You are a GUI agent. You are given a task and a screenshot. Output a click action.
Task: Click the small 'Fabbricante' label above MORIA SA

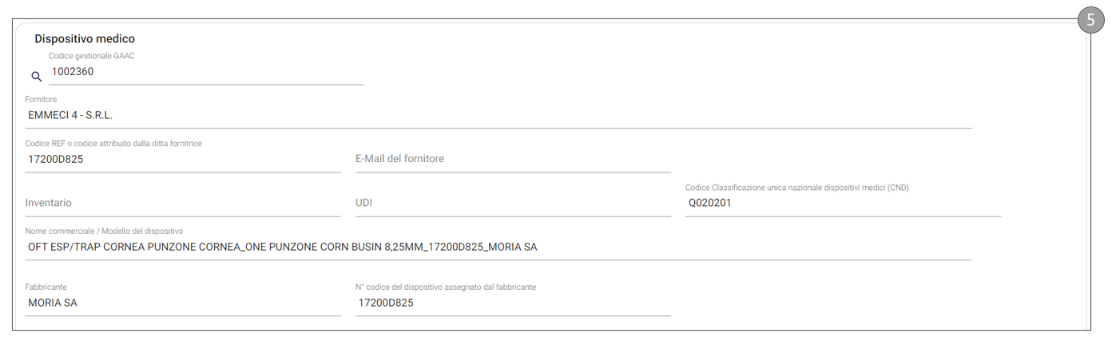[46, 287]
